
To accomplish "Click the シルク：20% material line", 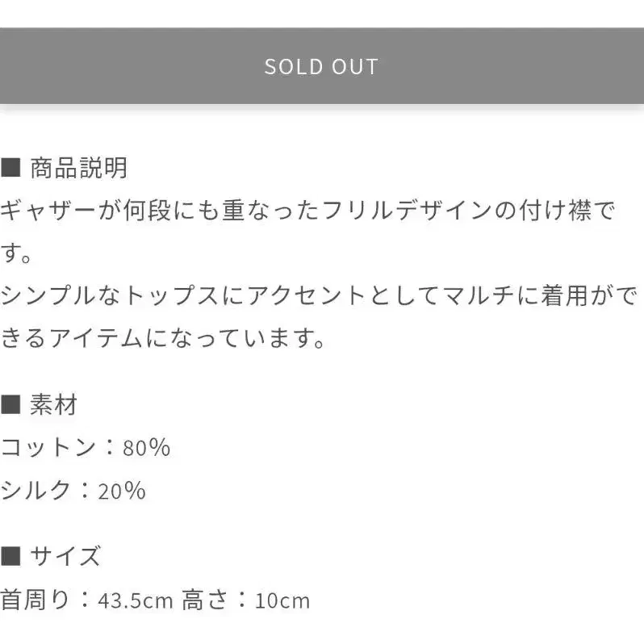I will pyautogui.click(x=73, y=490).
